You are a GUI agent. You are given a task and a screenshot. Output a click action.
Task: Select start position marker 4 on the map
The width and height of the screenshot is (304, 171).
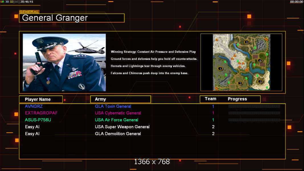coord(260,61)
